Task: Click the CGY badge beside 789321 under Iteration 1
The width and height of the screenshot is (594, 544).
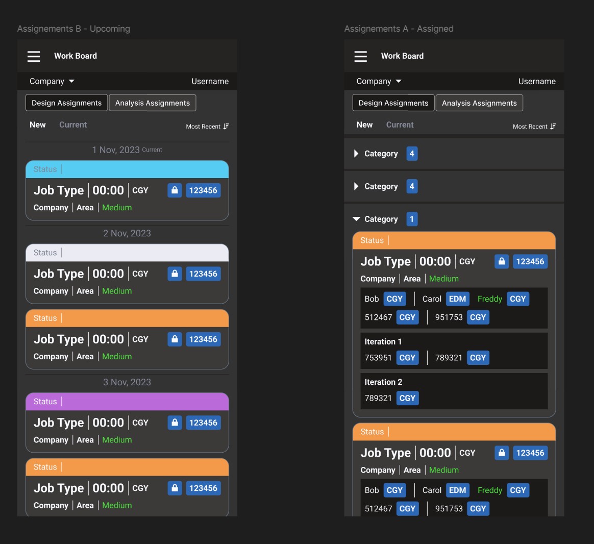Action: point(478,358)
